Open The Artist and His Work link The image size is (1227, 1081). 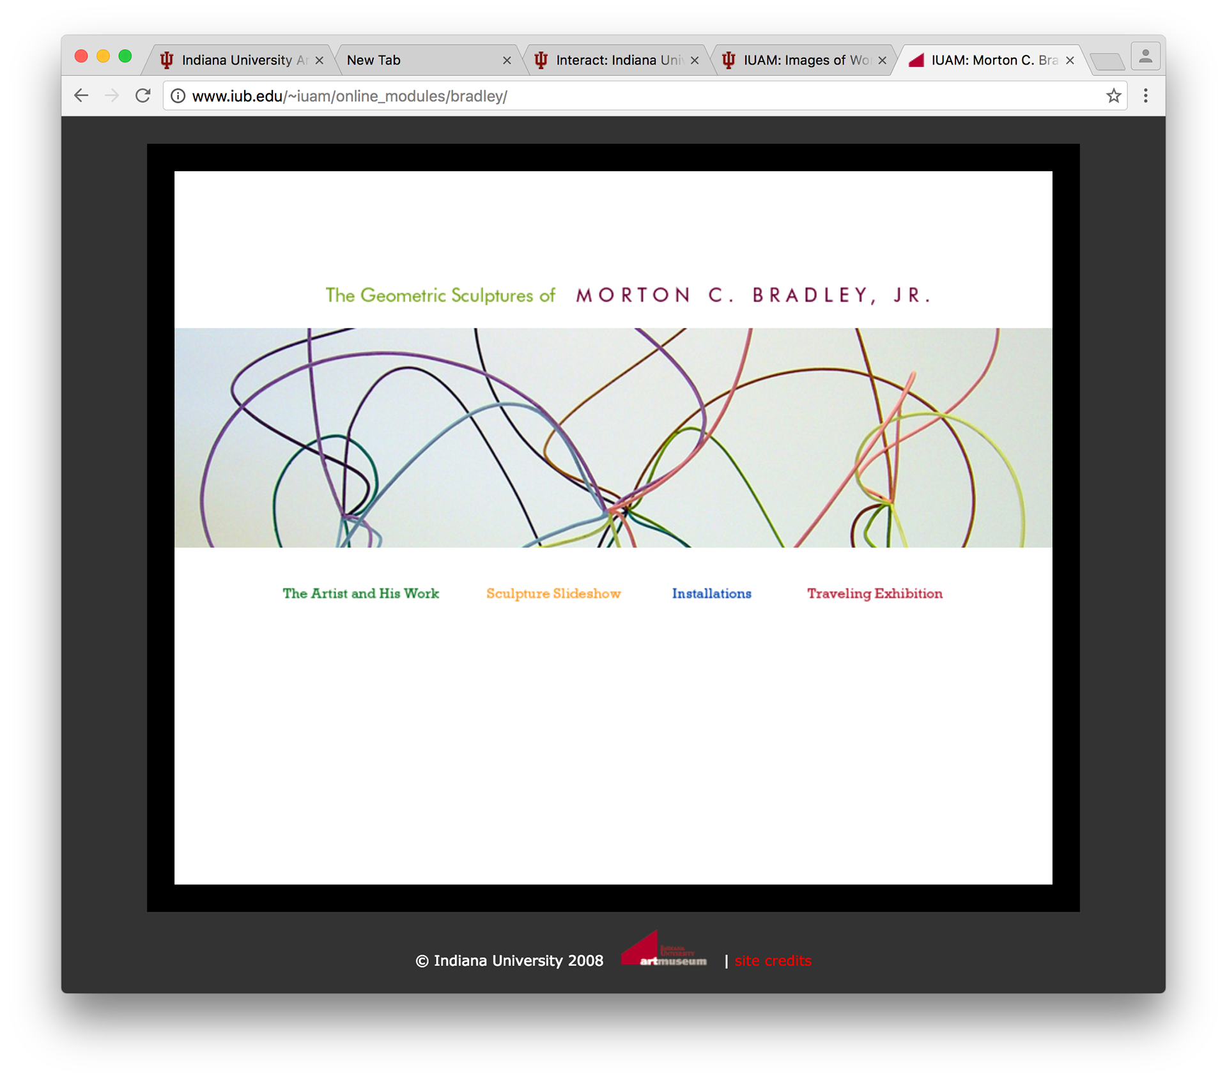(360, 594)
